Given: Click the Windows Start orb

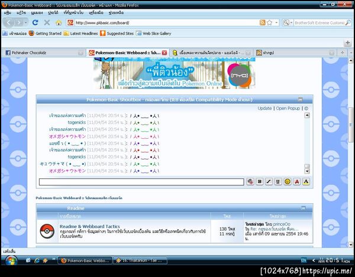Looking at the screenshot, I should (x=11, y=260).
